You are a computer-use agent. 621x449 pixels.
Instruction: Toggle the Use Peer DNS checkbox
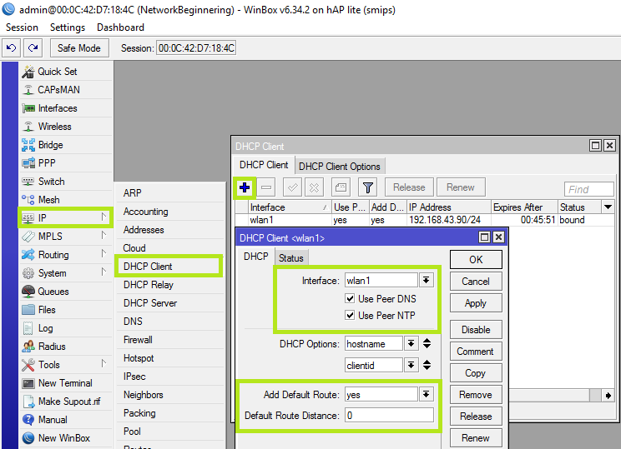pyautogui.click(x=350, y=298)
